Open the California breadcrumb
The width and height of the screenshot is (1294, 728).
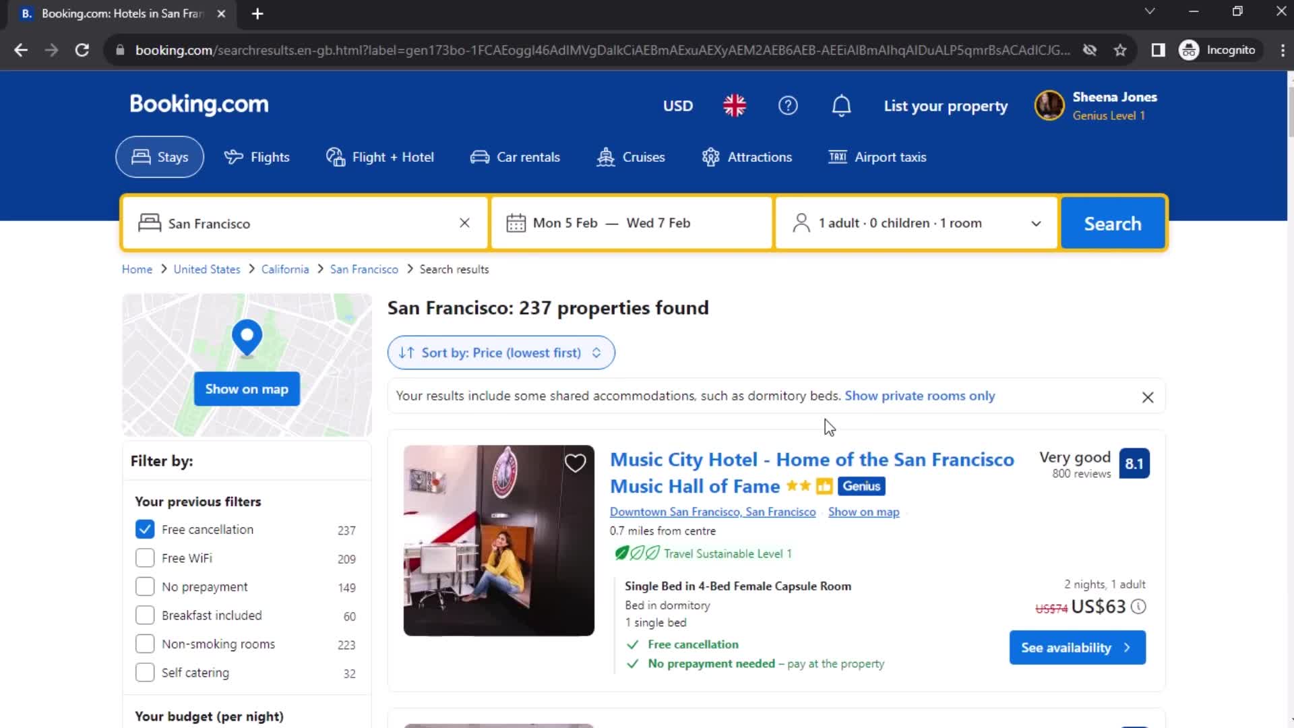(285, 269)
